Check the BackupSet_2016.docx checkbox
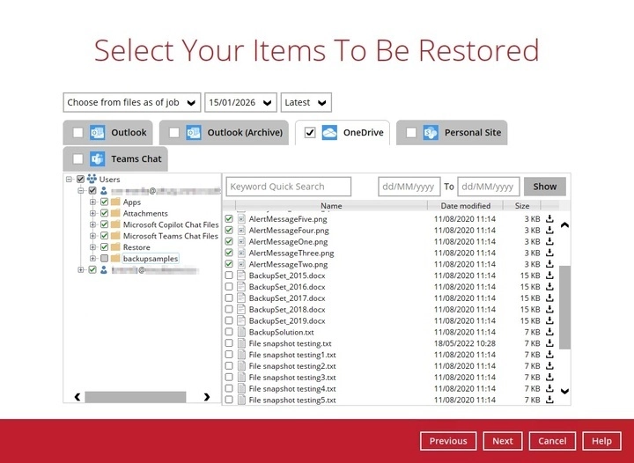 [x=229, y=287]
